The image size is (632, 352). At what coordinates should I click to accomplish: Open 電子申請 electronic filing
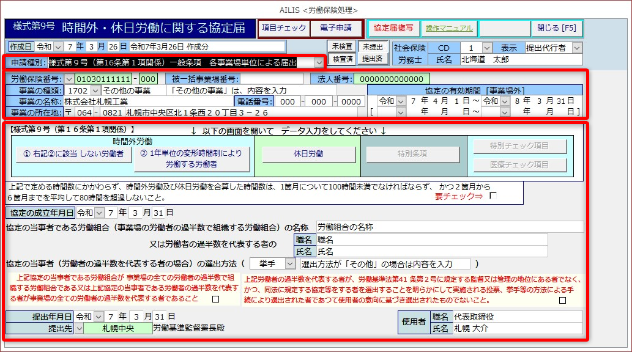pos(336,28)
